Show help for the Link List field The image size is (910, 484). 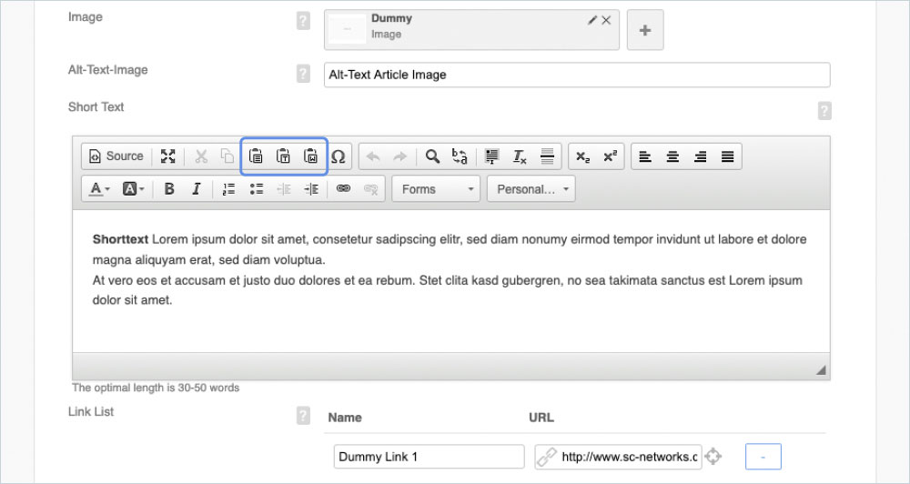[x=303, y=416]
